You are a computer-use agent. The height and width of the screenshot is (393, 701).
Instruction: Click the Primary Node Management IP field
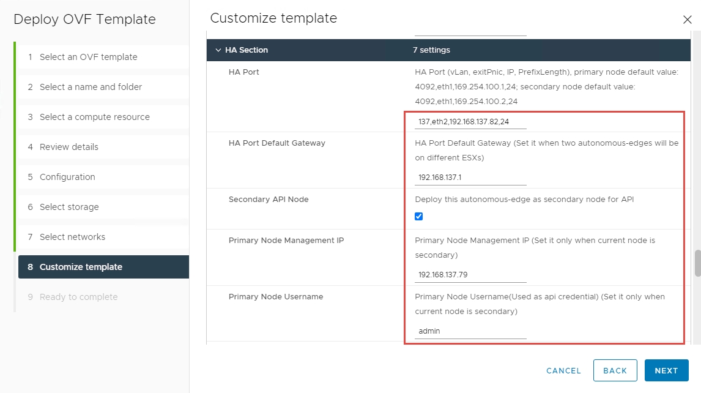[x=470, y=275]
